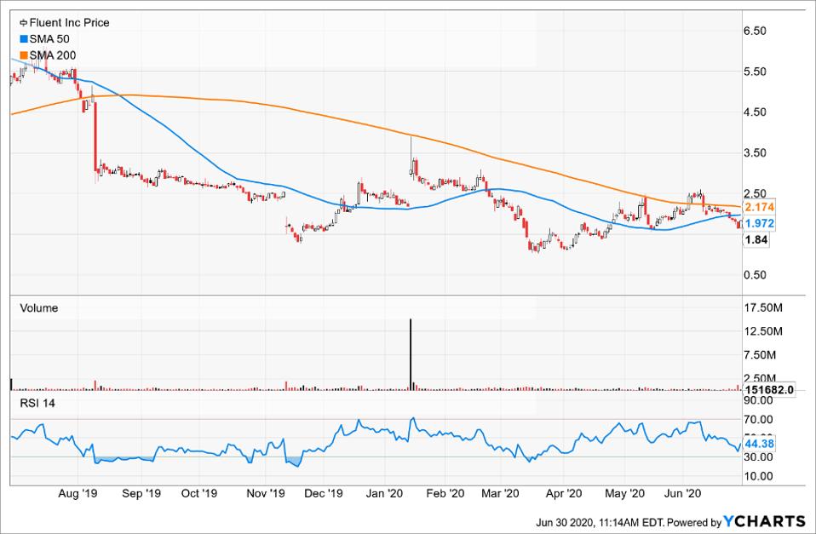Click the blue 1.972 SMA 50 value tag
Screen dimensions: 816x534
[x=759, y=223]
